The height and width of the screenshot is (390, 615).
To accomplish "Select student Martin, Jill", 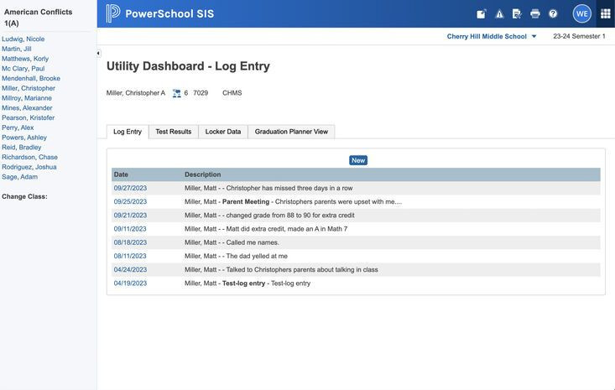I will coord(17,49).
